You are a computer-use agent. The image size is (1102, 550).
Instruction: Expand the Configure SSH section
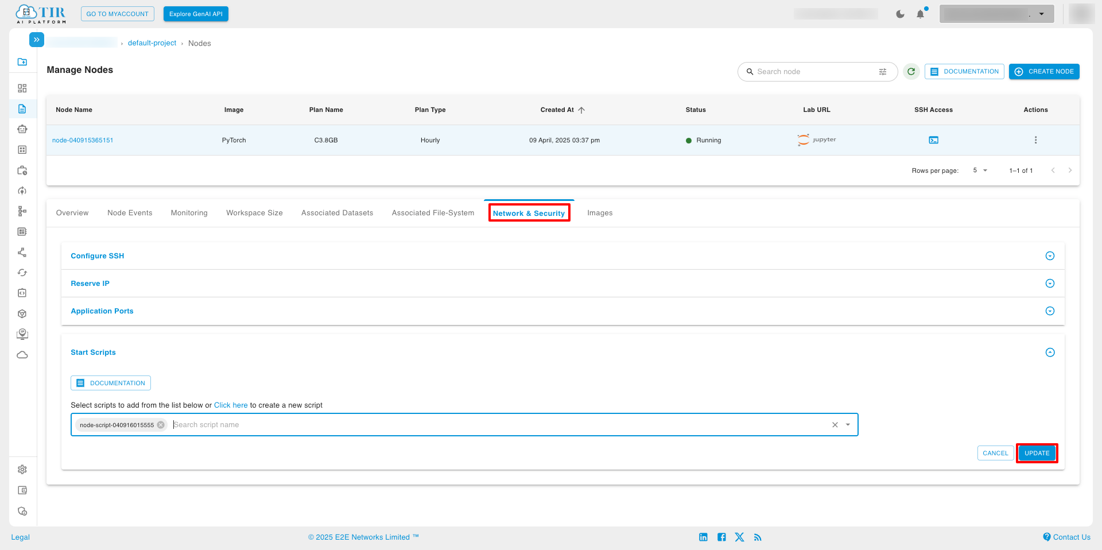point(1050,256)
